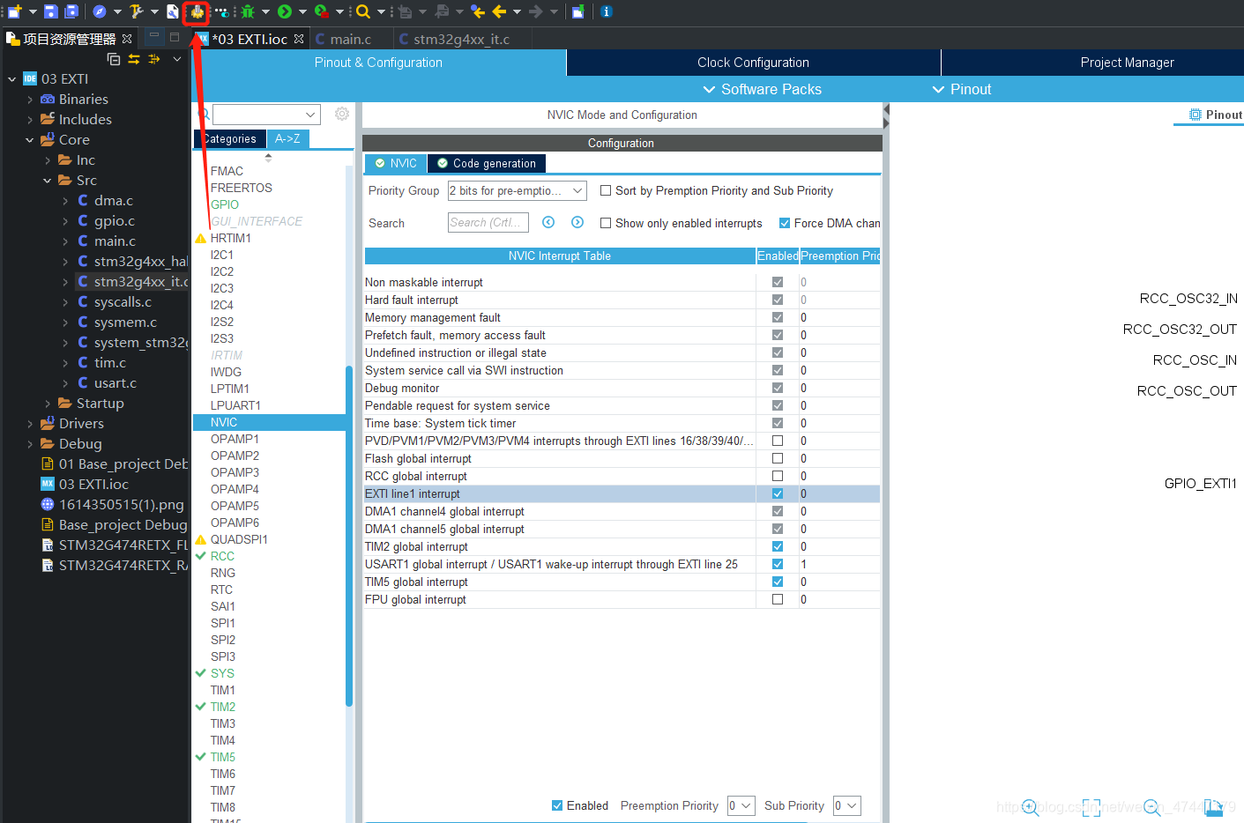1244x823 pixels.
Task: Click the Pinout view button
Action: pos(1214,115)
